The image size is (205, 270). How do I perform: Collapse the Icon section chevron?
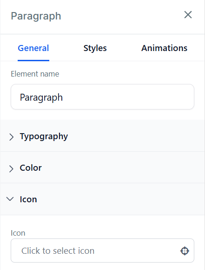(x=10, y=199)
